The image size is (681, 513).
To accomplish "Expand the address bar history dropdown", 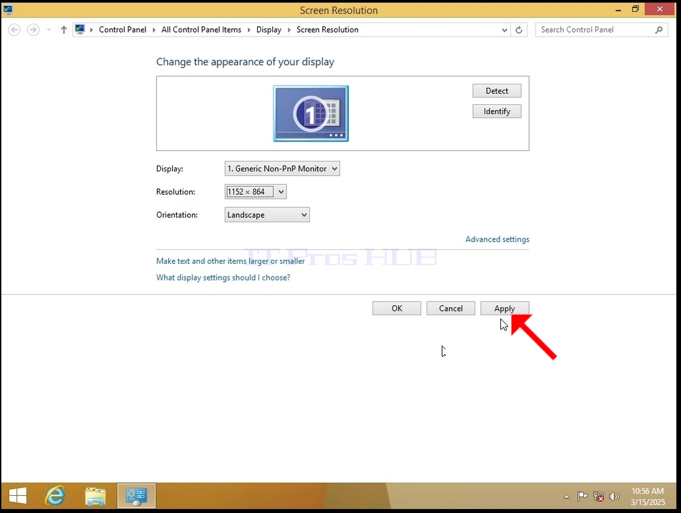I will (504, 30).
